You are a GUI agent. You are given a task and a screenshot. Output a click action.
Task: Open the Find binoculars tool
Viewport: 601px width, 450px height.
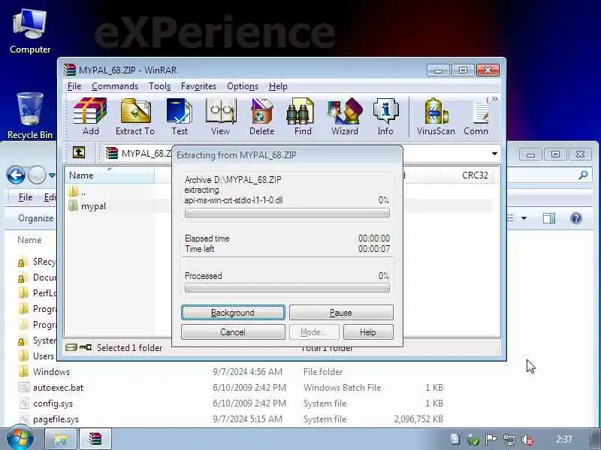[x=303, y=116]
